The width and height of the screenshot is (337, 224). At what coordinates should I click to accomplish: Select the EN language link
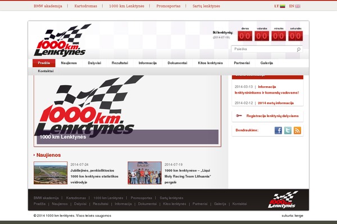(x=292, y=6)
